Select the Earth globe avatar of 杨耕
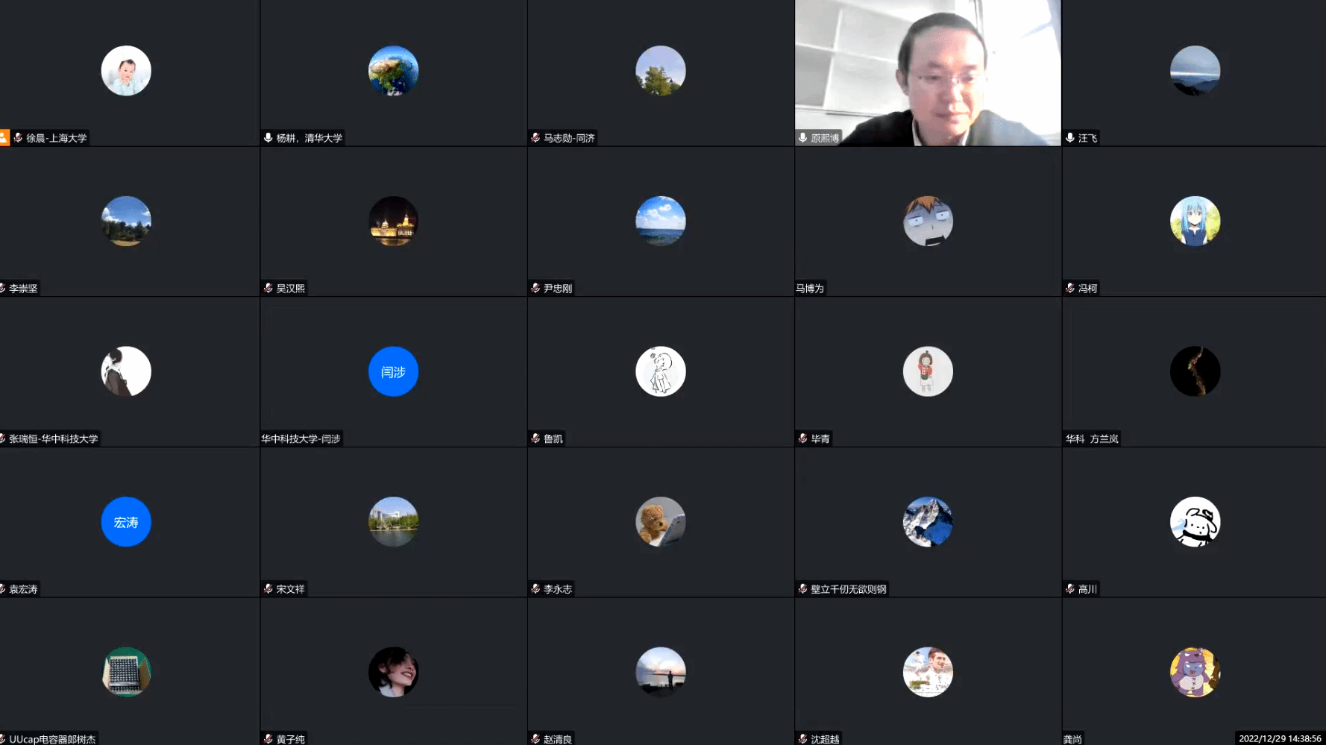Image resolution: width=1326 pixels, height=745 pixels. point(393,71)
